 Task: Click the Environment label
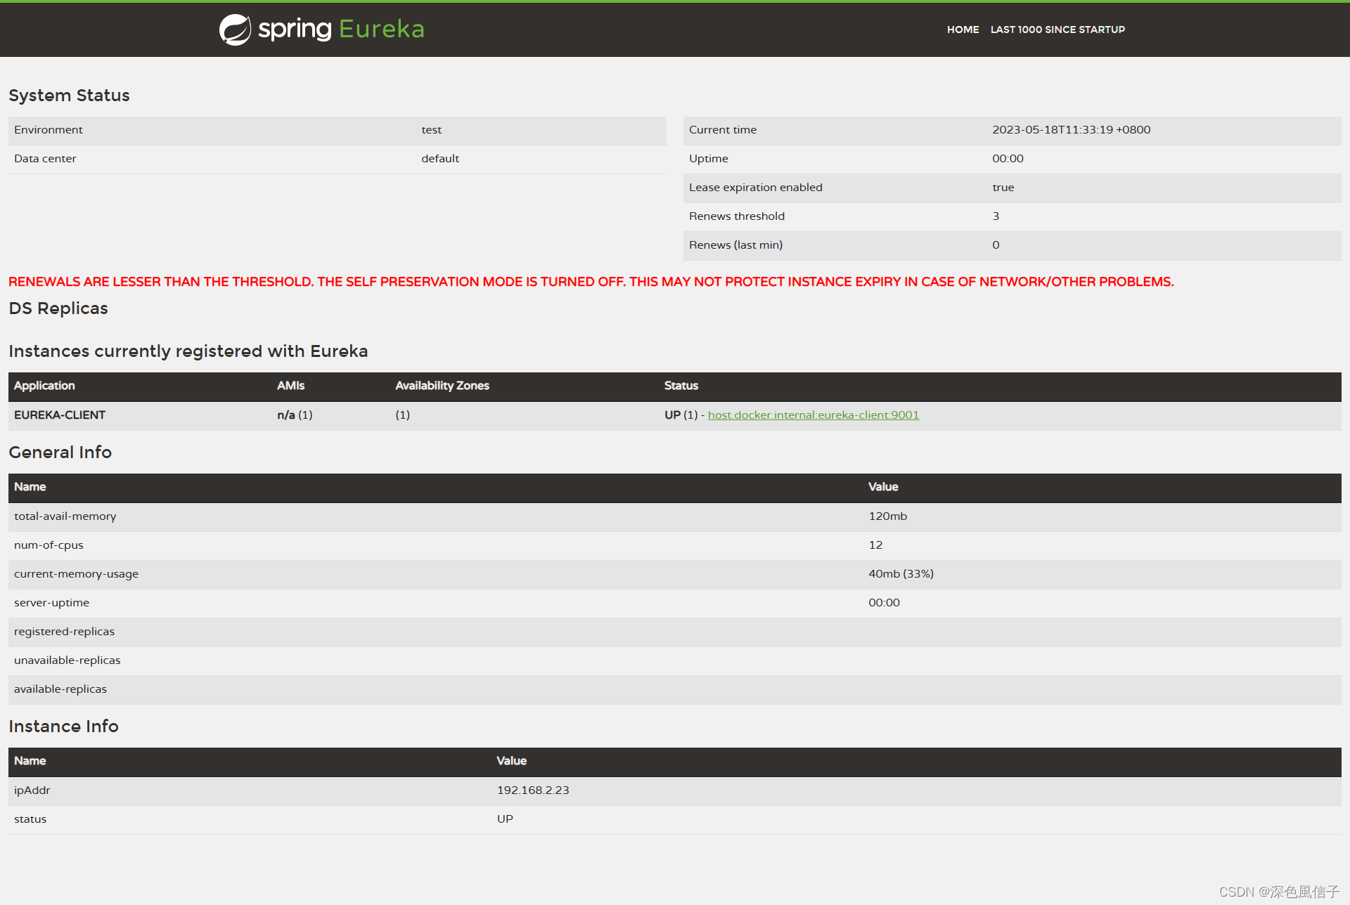pos(49,130)
